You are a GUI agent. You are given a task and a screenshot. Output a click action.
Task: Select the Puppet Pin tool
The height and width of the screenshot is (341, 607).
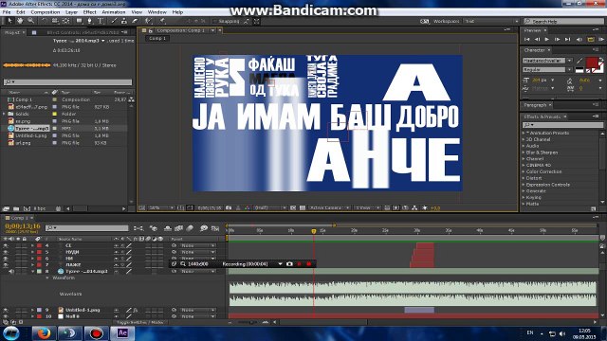coord(162,21)
